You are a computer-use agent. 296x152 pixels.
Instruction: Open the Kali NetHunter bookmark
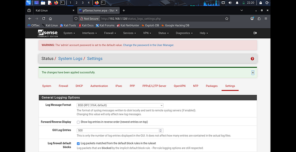[x=128, y=25]
